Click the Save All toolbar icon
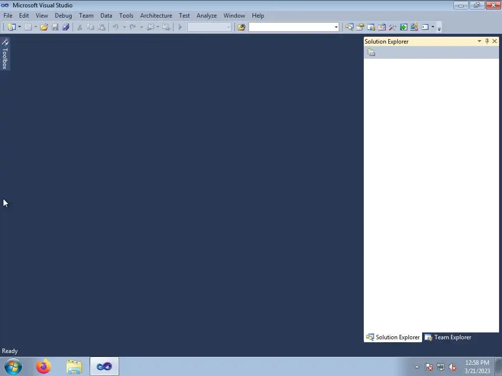The image size is (502, 376). pyautogui.click(x=66, y=27)
